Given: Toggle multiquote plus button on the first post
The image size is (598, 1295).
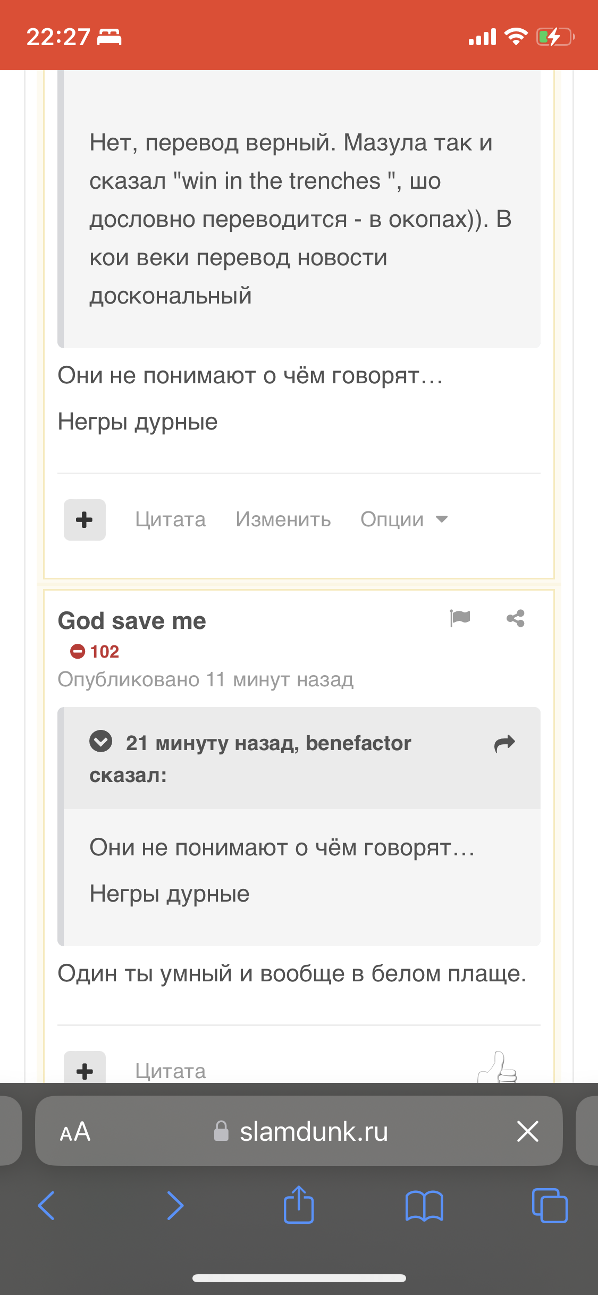Looking at the screenshot, I should coord(85,520).
